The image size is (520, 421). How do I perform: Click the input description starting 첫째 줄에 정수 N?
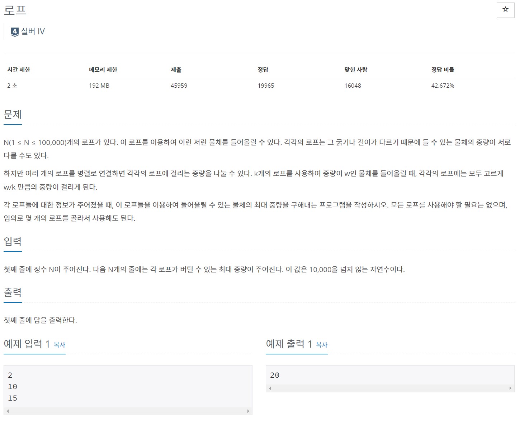[204, 269]
